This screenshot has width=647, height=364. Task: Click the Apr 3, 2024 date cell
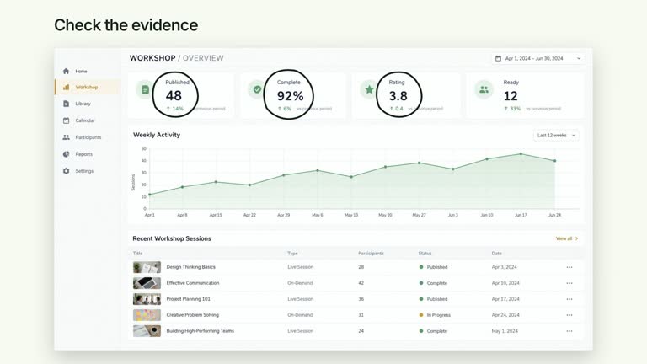tap(505, 267)
